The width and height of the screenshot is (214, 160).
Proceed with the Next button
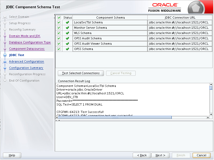pyautogui.click(x=160, y=155)
